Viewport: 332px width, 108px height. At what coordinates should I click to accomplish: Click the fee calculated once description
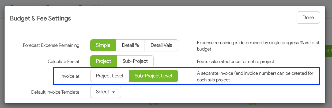pos(236,61)
